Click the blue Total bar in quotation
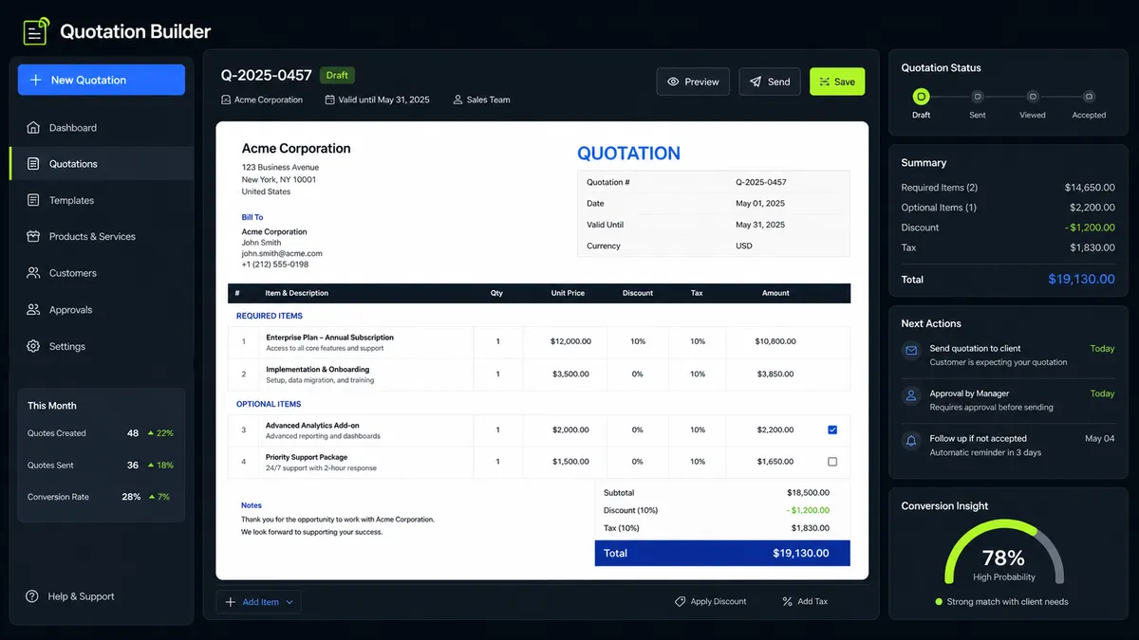This screenshot has width=1139, height=640. (722, 553)
